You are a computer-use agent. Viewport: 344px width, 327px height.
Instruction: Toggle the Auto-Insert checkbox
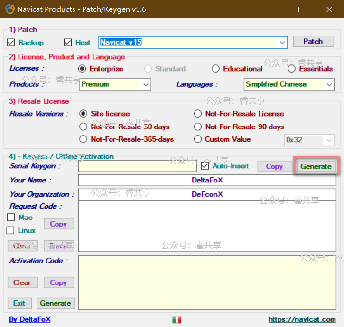205,166
